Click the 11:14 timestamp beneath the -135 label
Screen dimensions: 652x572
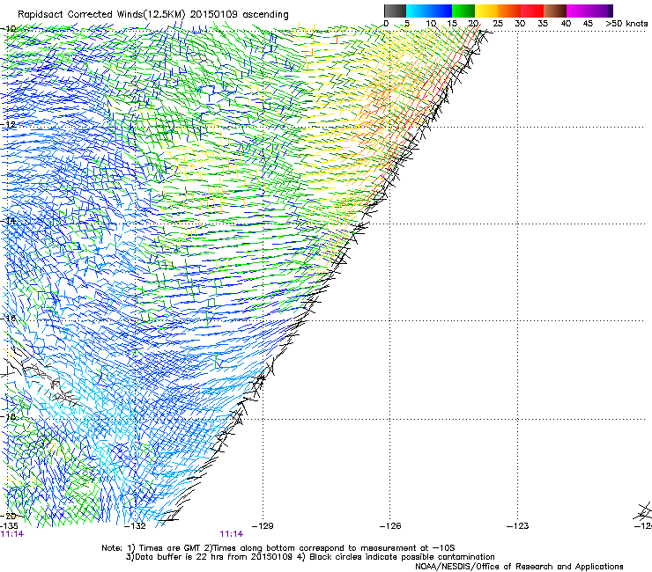click(x=12, y=534)
